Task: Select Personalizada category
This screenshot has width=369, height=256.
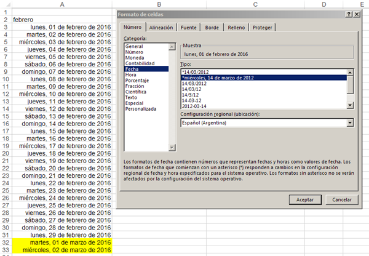Action: pyautogui.click(x=140, y=108)
